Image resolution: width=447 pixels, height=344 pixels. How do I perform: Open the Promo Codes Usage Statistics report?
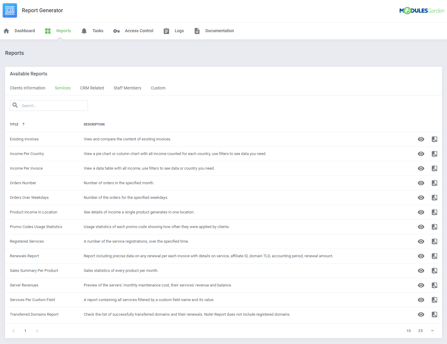click(x=36, y=227)
